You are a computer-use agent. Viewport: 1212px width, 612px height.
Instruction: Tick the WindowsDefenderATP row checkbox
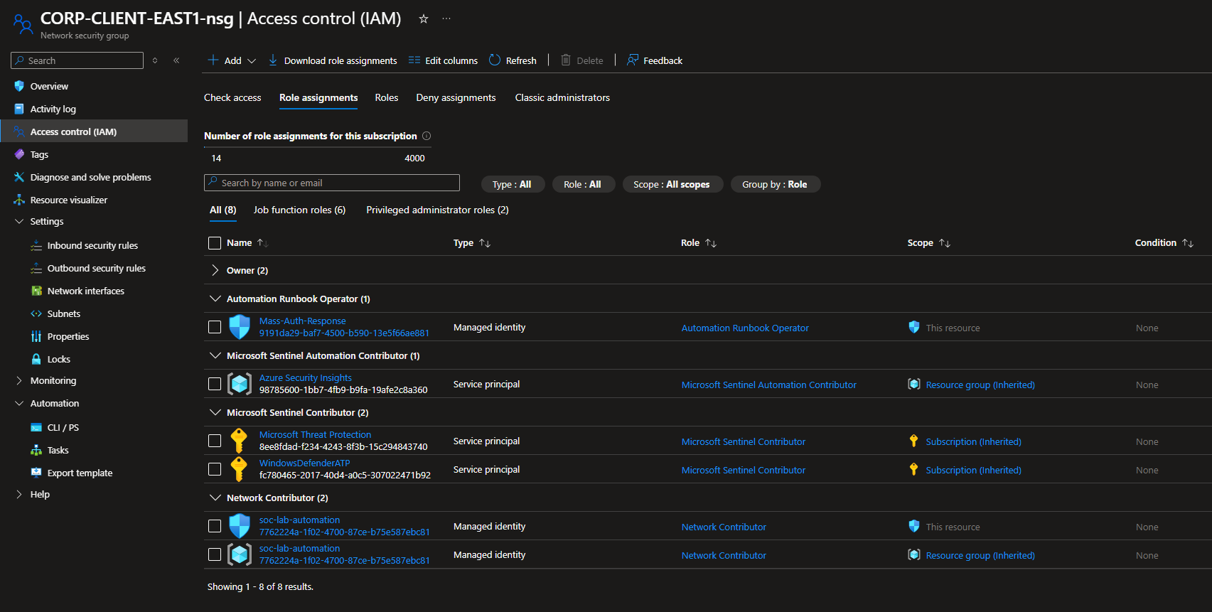coord(215,469)
